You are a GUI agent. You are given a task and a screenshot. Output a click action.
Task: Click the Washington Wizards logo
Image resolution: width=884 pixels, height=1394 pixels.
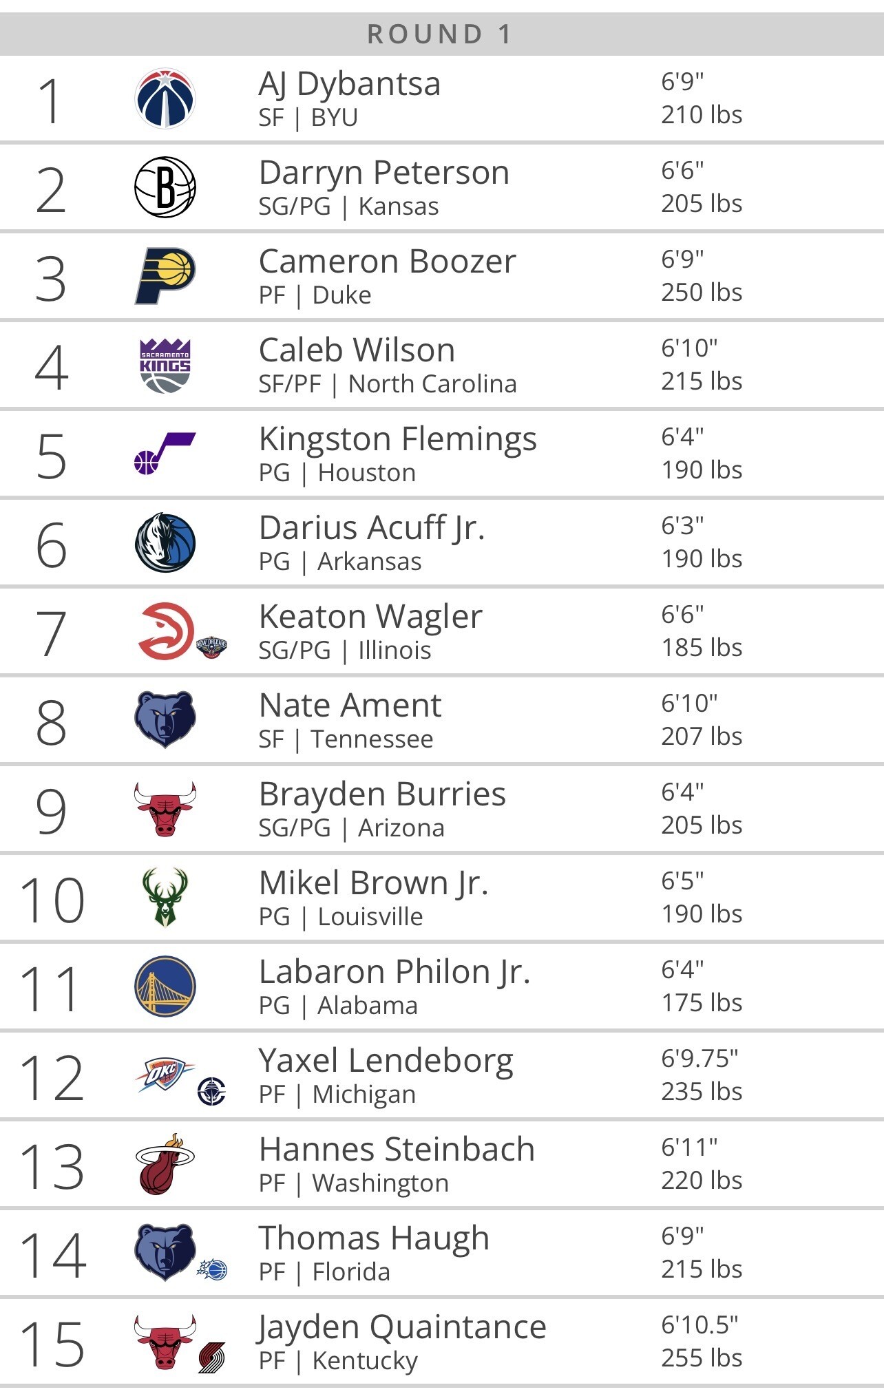pos(165,98)
